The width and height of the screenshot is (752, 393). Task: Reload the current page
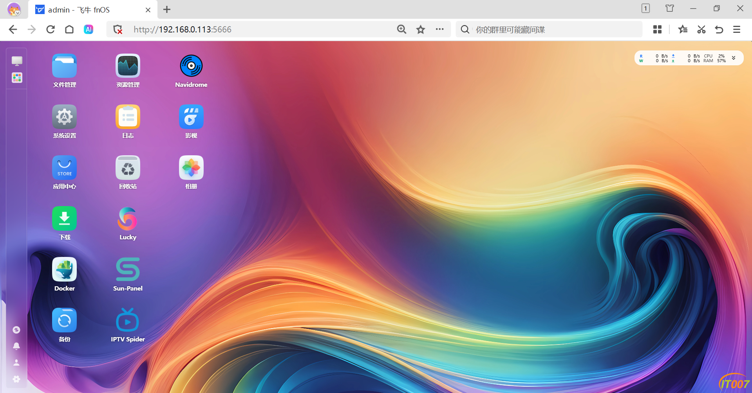pos(51,29)
